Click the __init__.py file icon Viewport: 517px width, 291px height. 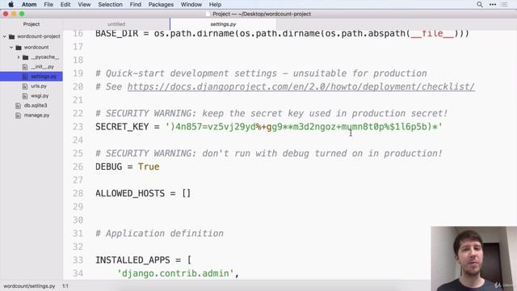(x=25, y=66)
